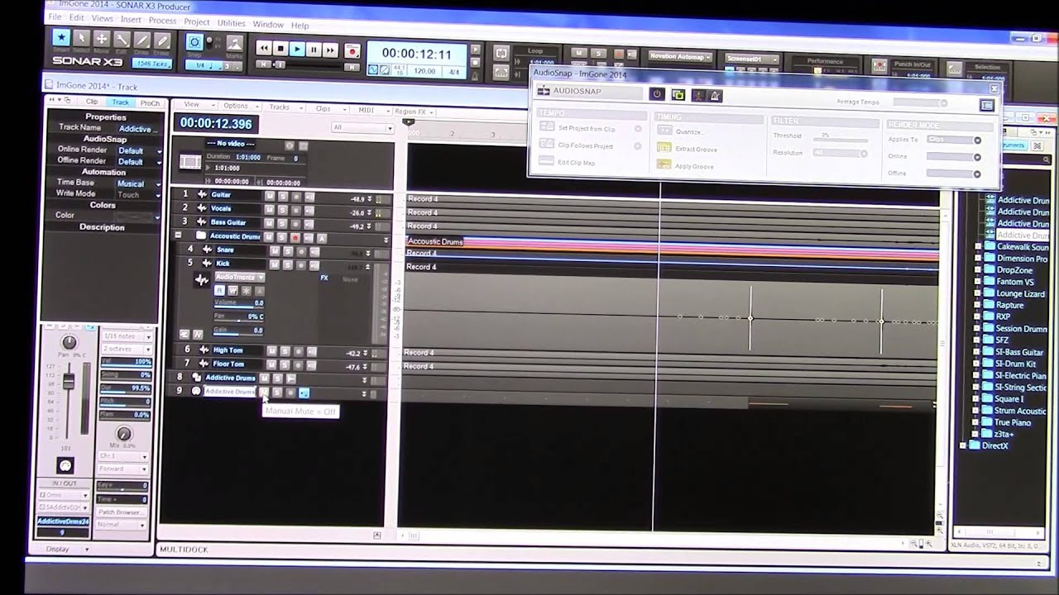Click the Guitar track waveform icon
1059x595 pixels.
pos(202,194)
